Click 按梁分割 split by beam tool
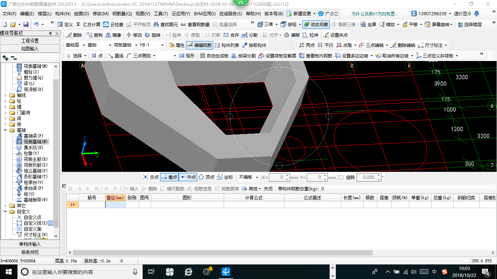This screenshot has width=497, height=279. pos(243,56)
